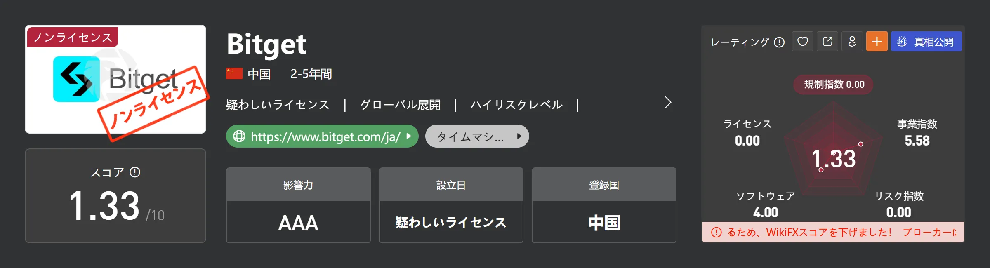Click the 規制指数 0.00 badge
Screen dimensions: 990x268
pos(833,85)
